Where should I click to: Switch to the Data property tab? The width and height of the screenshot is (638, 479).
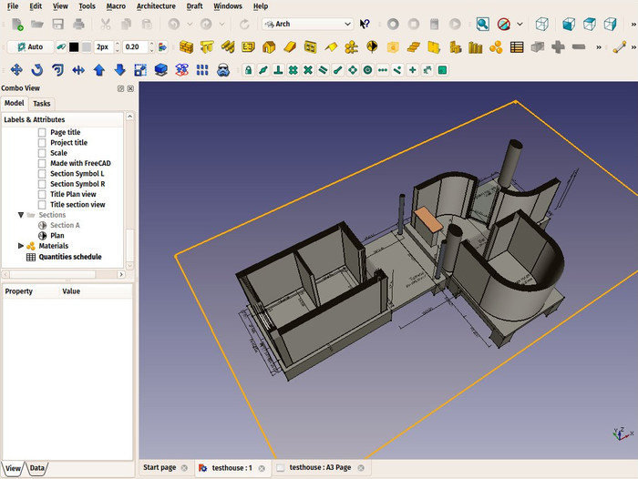click(37, 468)
